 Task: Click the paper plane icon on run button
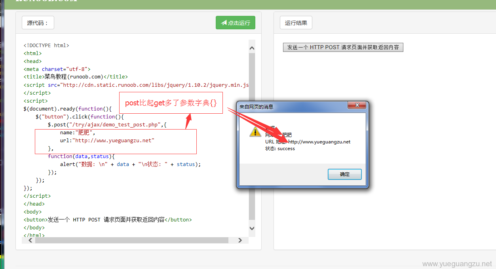pyautogui.click(x=224, y=23)
